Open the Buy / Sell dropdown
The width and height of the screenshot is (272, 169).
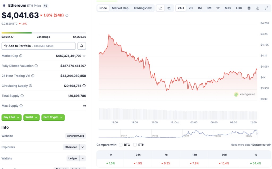(12, 117)
